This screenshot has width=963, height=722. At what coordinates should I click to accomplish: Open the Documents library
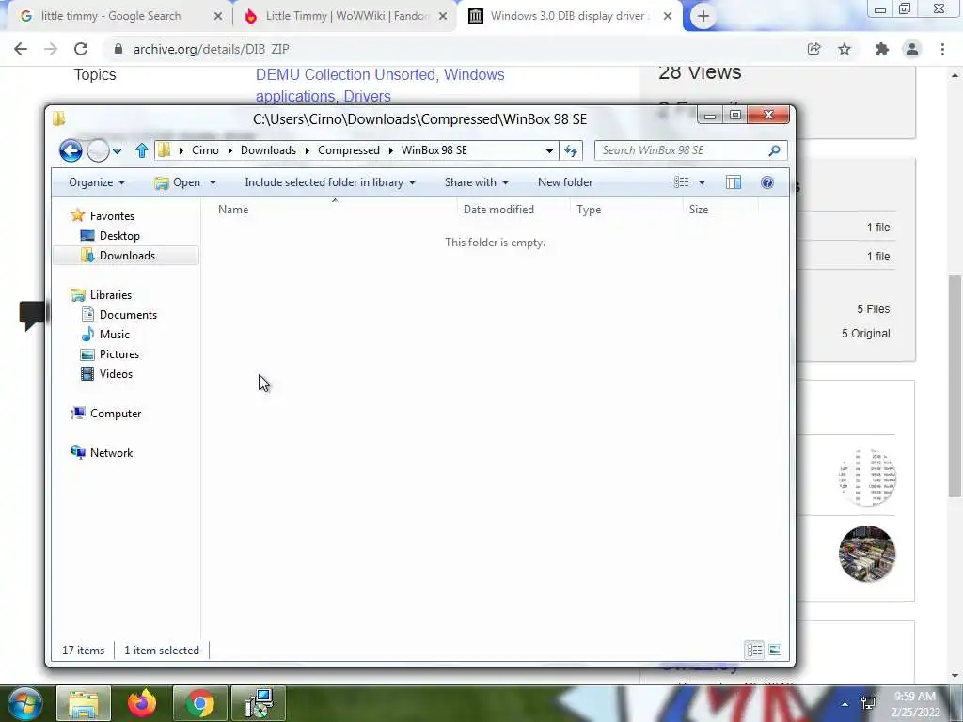[128, 315]
